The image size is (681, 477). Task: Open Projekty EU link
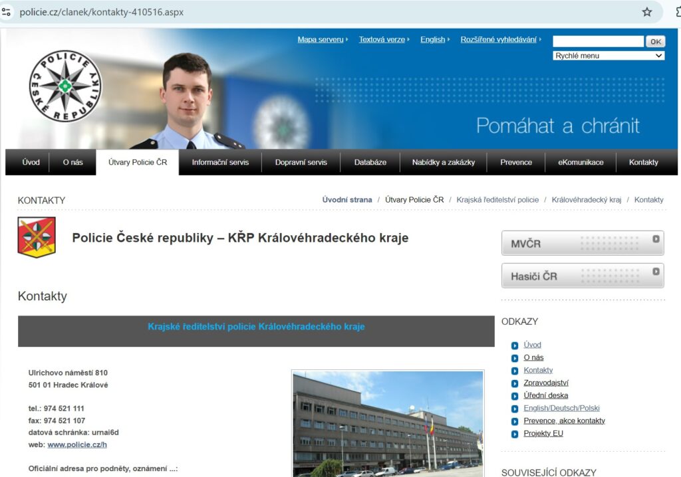tap(543, 433)
